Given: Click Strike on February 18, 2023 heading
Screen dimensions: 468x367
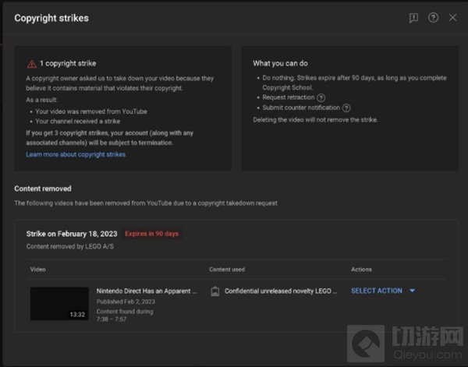Looking at the screenshot, I should tap(72, 234).
